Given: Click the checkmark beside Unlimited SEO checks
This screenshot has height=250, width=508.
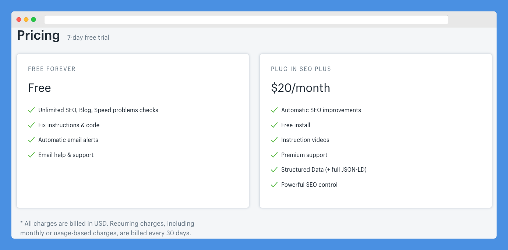Looking at the screenshot, I should 31,110.
